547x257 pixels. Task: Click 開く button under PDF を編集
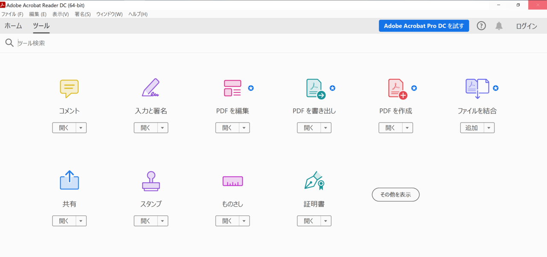[227, 128]
